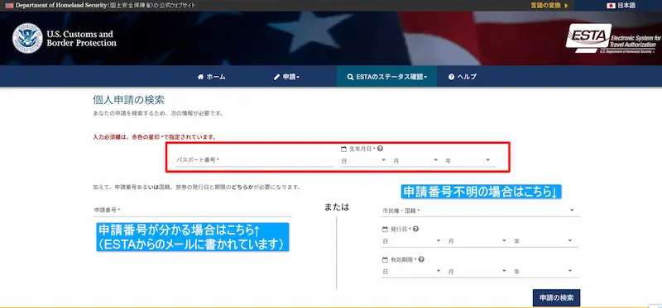Click U.S. Customs and Border Protection title

[81, 38]
